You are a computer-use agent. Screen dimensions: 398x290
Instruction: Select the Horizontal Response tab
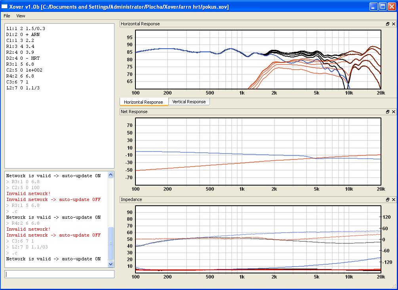144,102
